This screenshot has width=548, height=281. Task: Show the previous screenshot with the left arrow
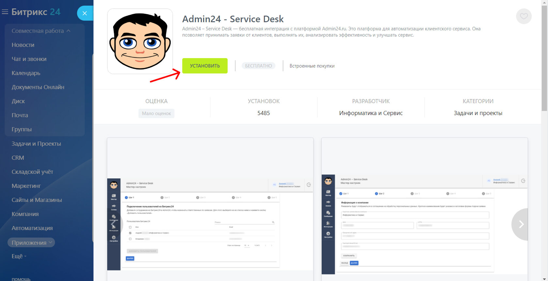point(115,224)
